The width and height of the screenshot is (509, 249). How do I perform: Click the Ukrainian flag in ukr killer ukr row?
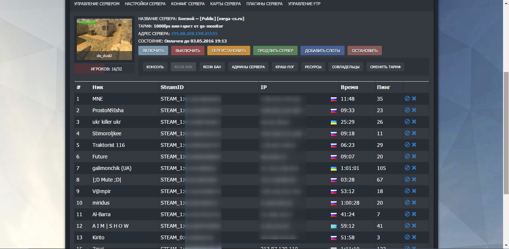pyautogui.click(x=334, y=122)
